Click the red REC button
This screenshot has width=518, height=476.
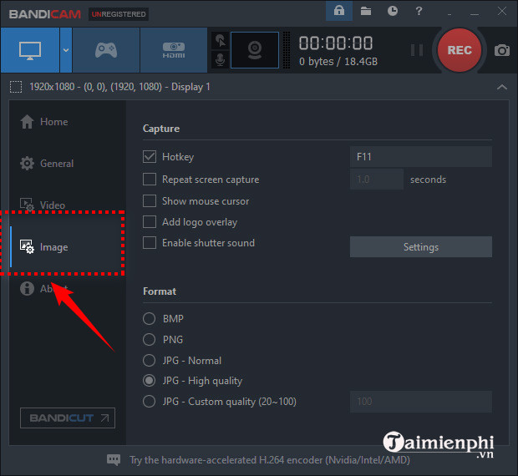(x=460, y=50)
